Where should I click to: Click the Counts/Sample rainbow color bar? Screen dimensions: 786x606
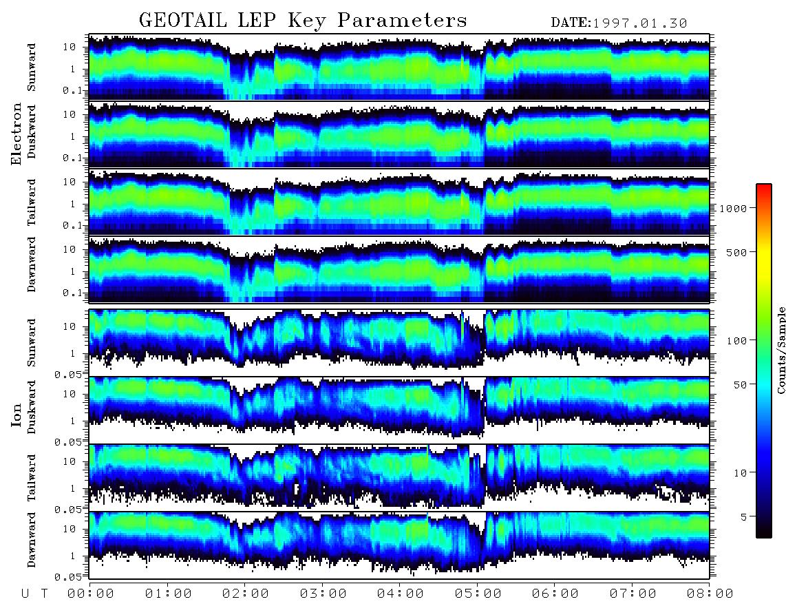click(x=764, y=362)
